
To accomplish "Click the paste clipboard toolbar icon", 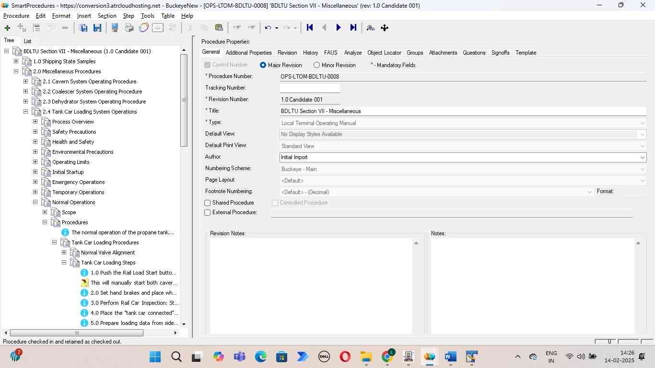I will click(x=219, y=28).
